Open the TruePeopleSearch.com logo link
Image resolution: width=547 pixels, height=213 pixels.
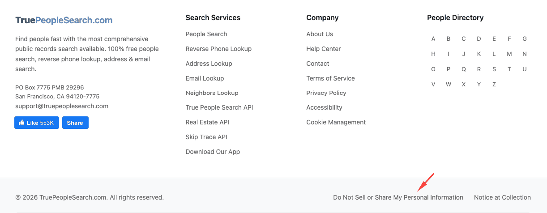[x=64, y=20]
